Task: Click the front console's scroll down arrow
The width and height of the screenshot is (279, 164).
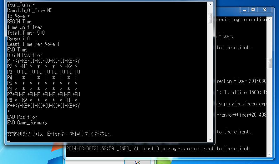Action: (210, 140)
